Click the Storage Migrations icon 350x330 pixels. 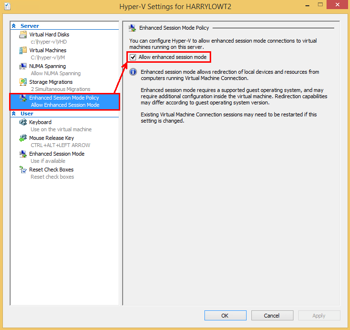[23, 82]
